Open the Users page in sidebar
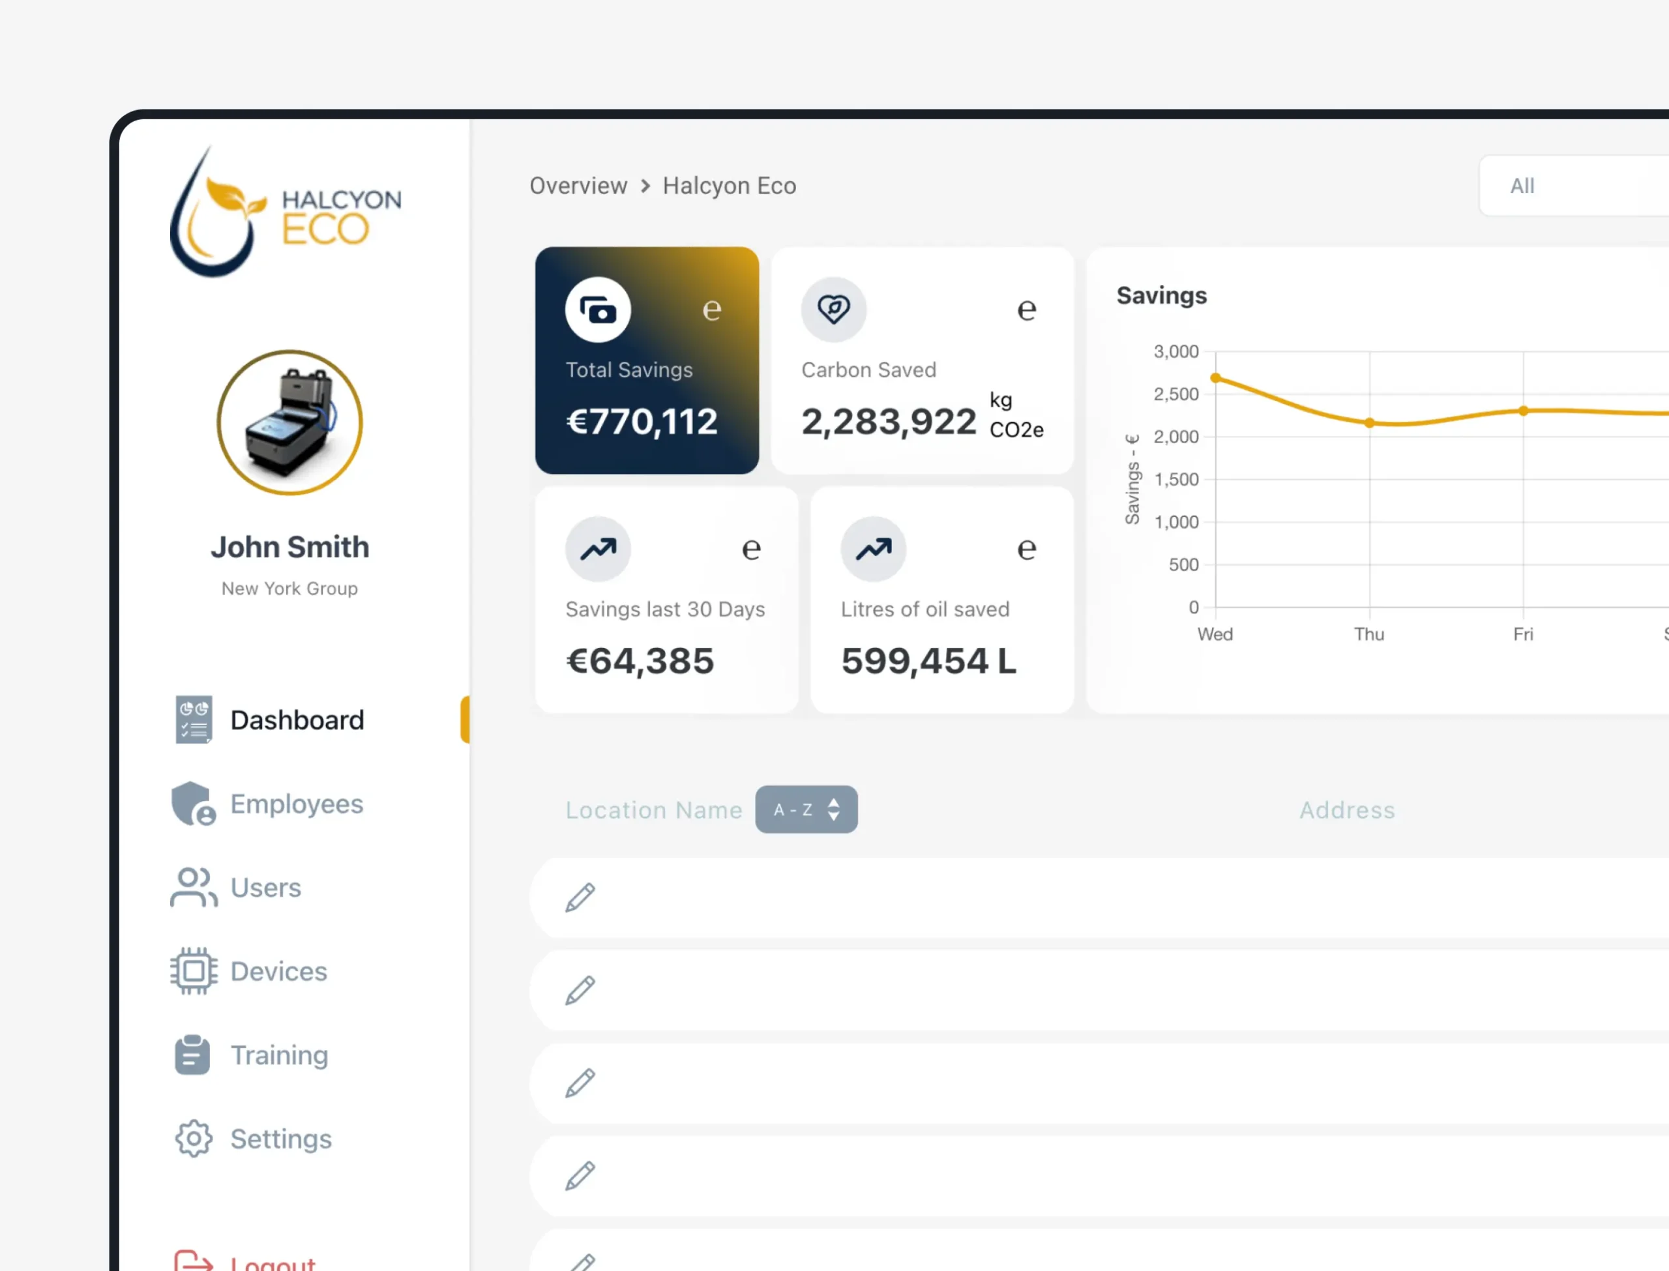 point(265,888)
